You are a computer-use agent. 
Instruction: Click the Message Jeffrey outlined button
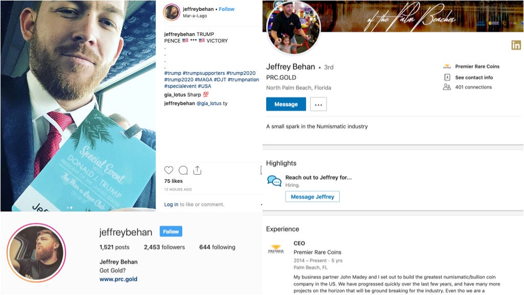313,197
